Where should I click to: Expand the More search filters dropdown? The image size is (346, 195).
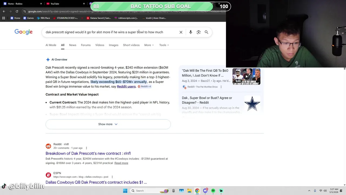point(149,45)
